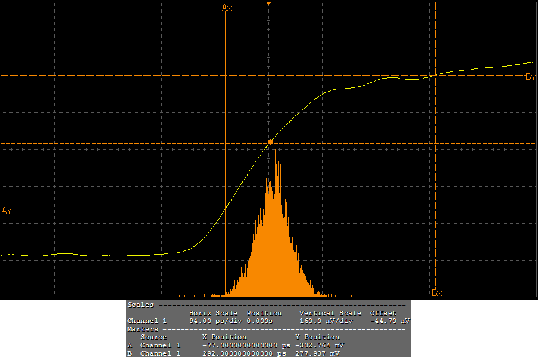Click the 160.0 mV/div vertical scale value
Image resolution: width=538 pixels, height=357 pixels.
pyautogui.click(x=326, y=321)
